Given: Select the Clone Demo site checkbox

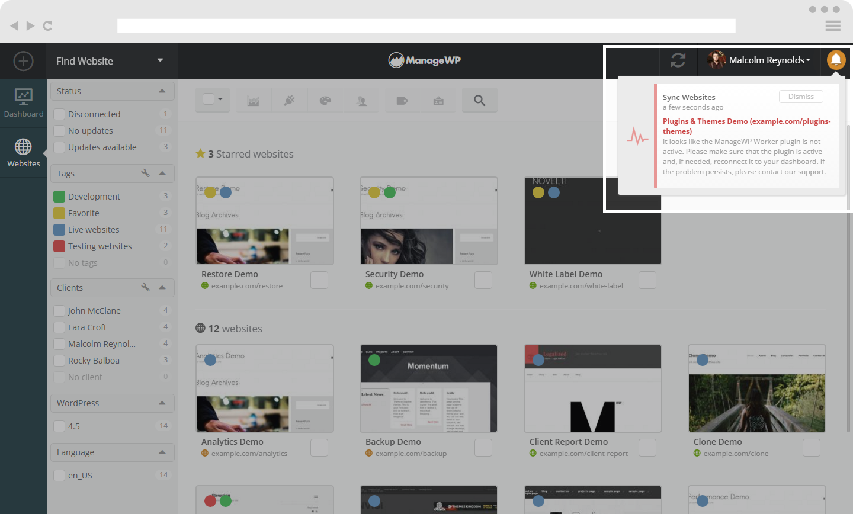Looking at the screenshot, I should 812,448.
